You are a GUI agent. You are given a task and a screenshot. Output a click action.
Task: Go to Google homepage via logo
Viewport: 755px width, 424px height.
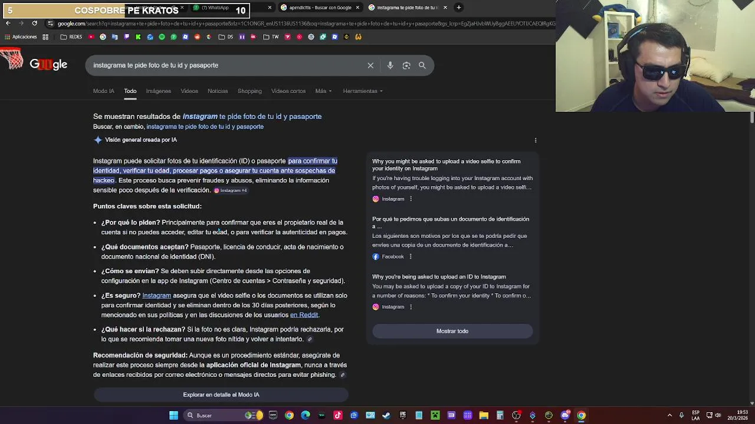click(x=48, y=65)
